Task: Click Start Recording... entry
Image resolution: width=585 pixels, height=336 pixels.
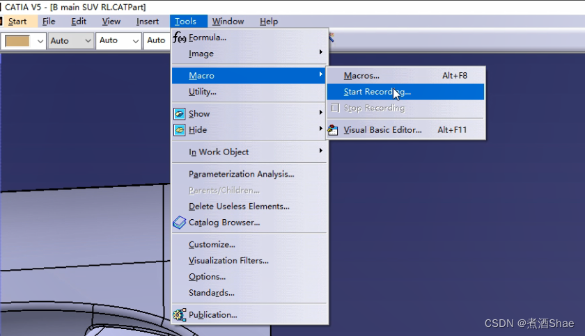Action: tap(406, 92)
